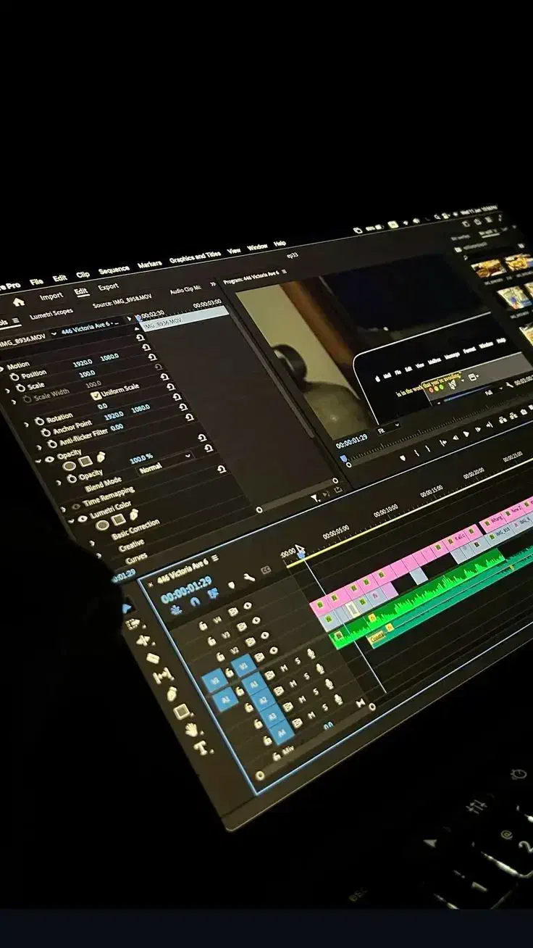
Task: Click Mark In in Program monitor
Action: pyautogui.click(x=416, y=453)
